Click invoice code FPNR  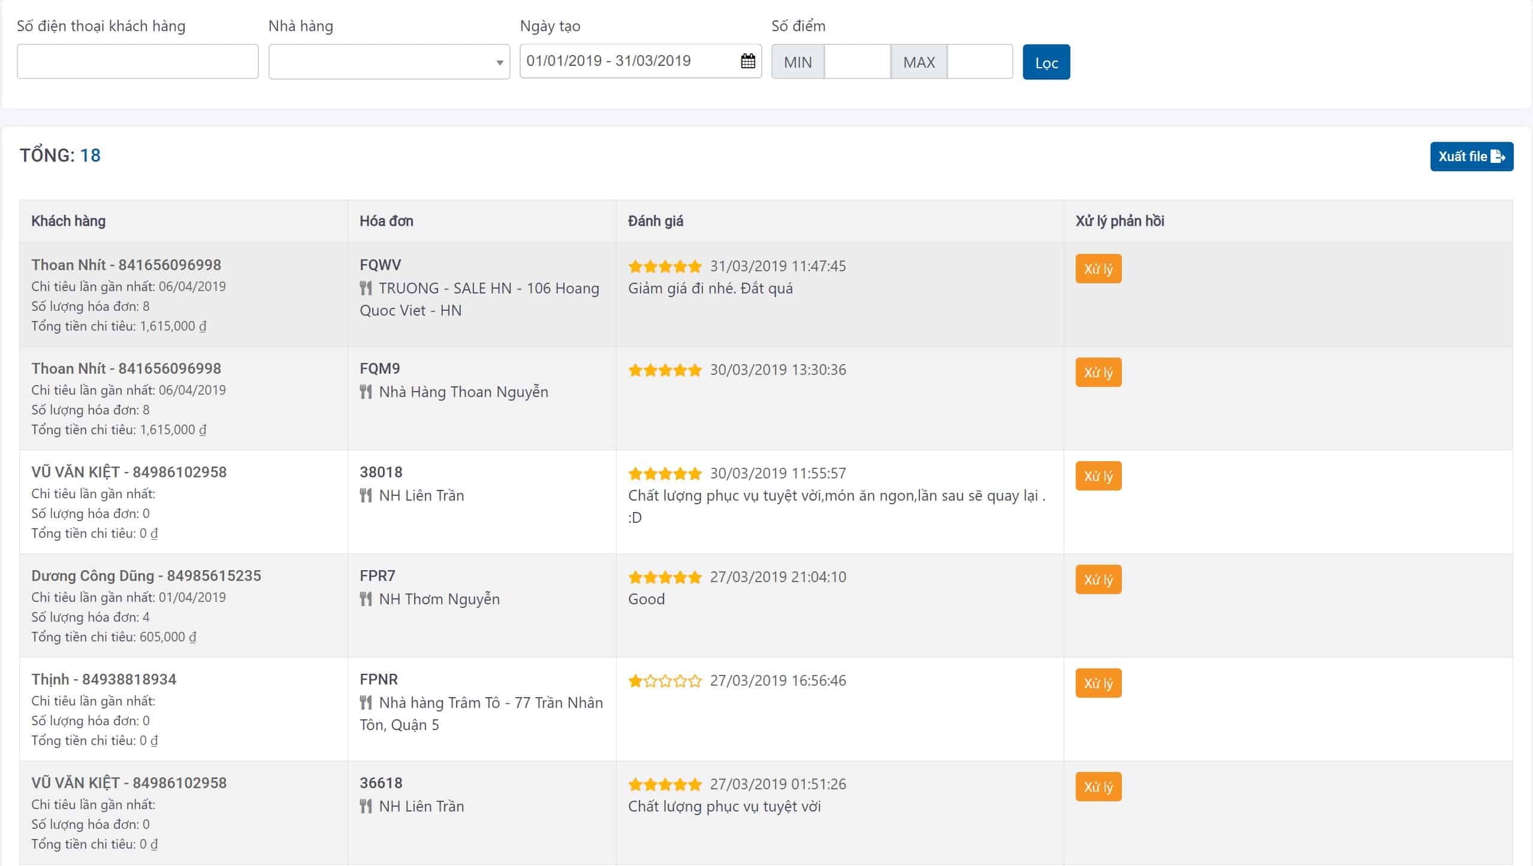click(x=379, y=680)
